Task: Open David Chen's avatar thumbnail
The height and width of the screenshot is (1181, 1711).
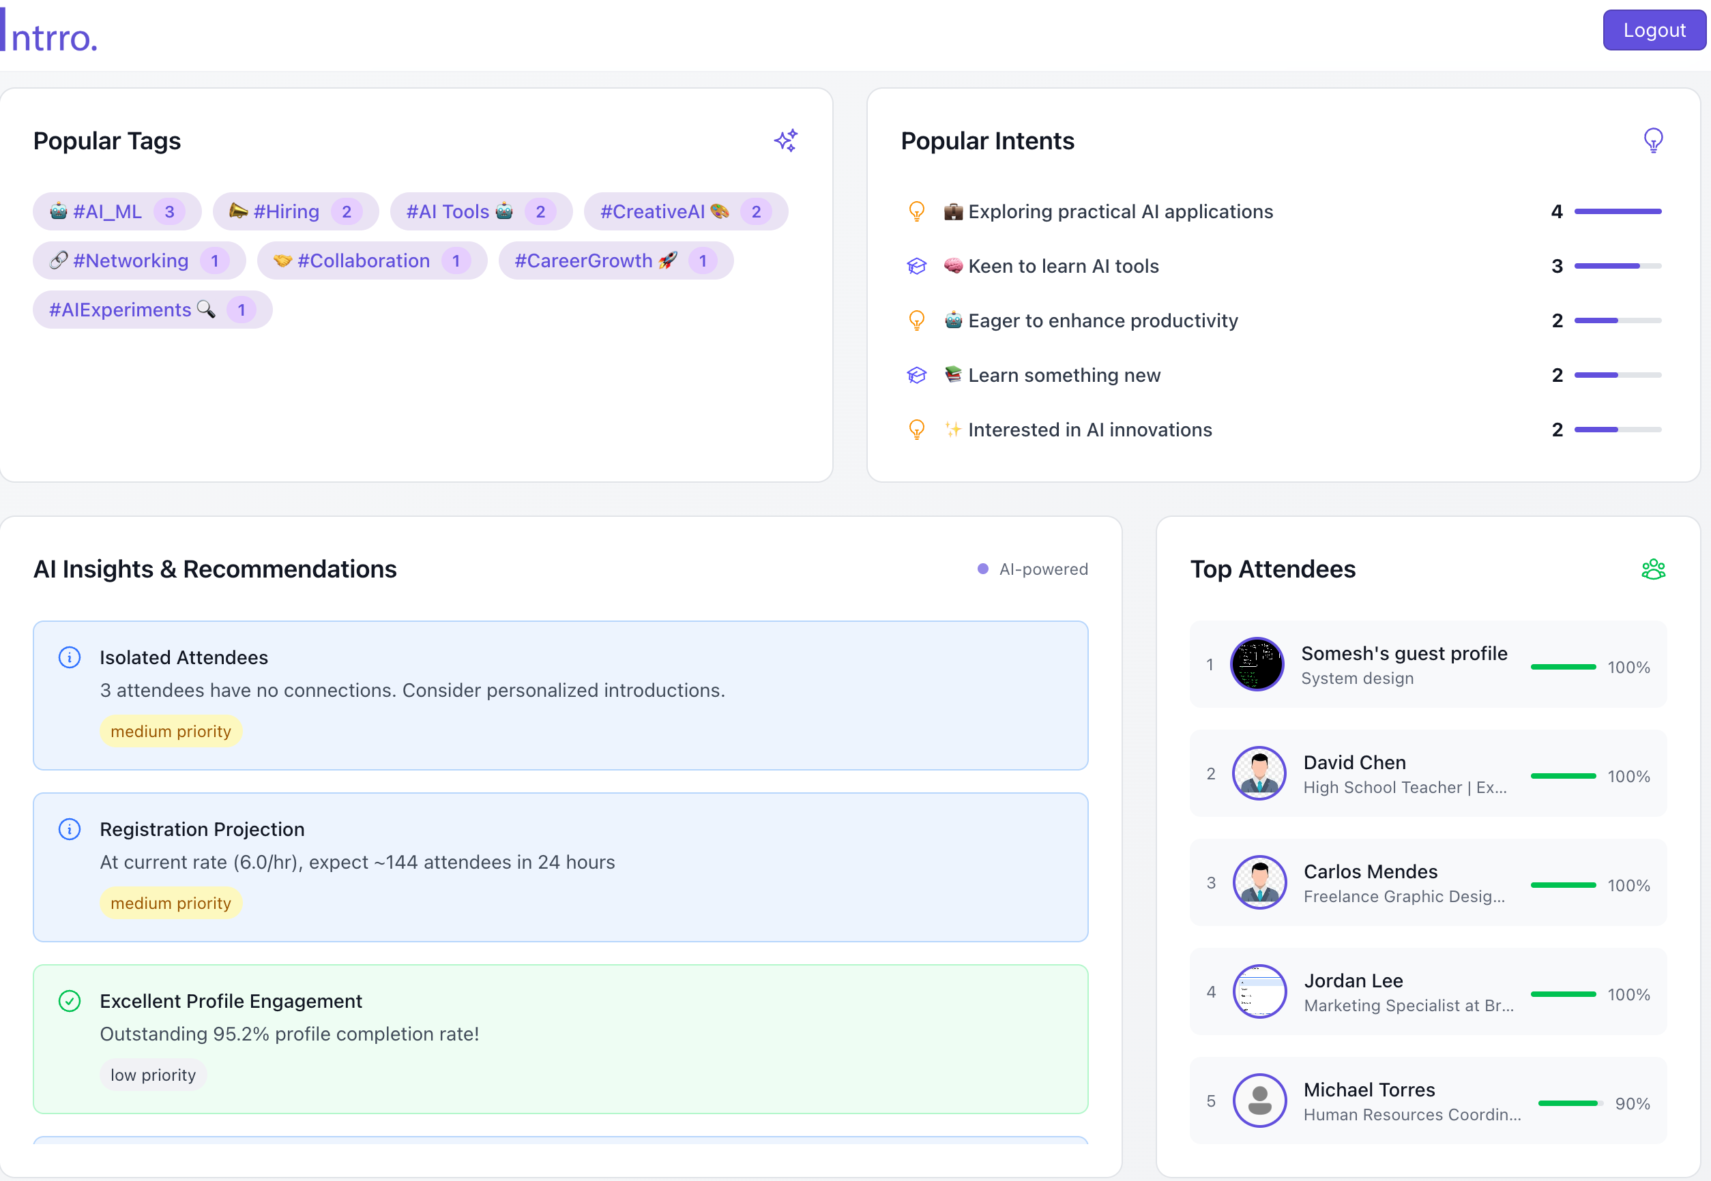Action: [x=1259, y=773]
